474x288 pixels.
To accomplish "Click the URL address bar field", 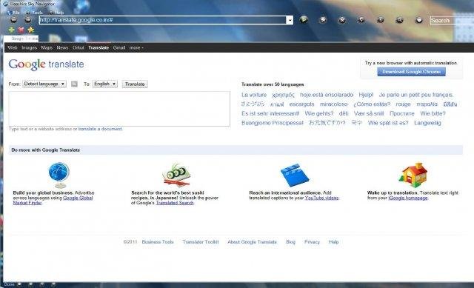I will (x=163, y=20).
